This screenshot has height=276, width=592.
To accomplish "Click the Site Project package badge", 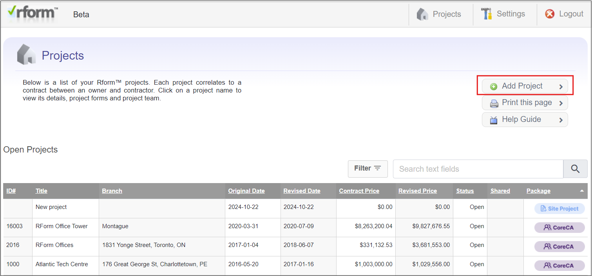I will click(x=559, y=209).
